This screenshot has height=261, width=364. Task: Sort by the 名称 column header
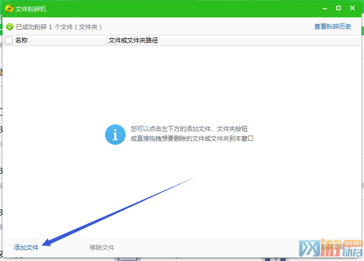click(22, 40)
